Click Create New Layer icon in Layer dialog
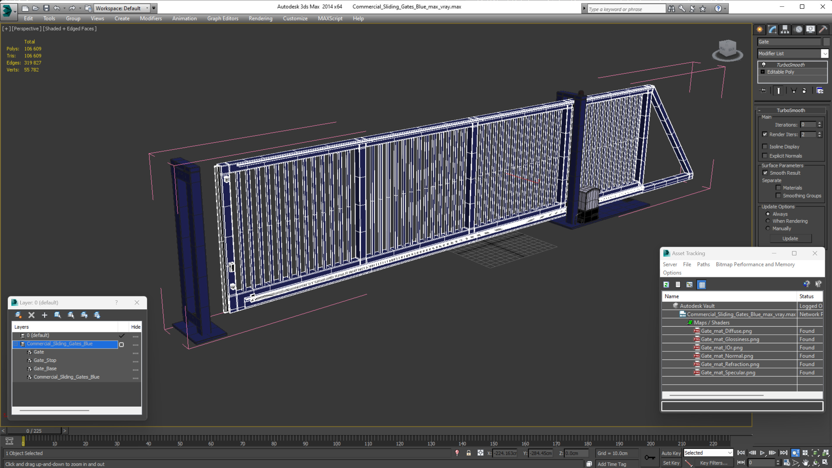Screen dimensions: 832x468 (18, 315)
